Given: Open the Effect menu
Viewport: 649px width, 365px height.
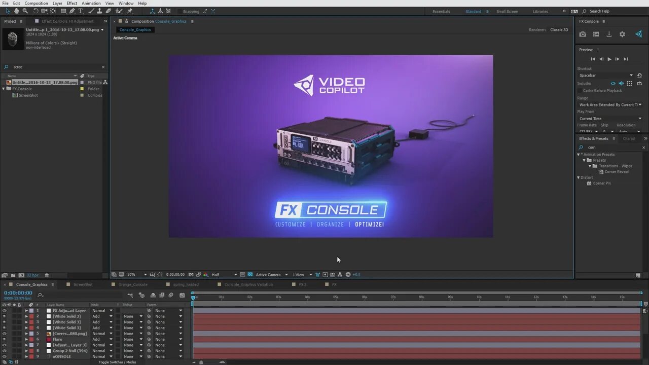Looking at the screenshot, I should (x=72, y=3).
